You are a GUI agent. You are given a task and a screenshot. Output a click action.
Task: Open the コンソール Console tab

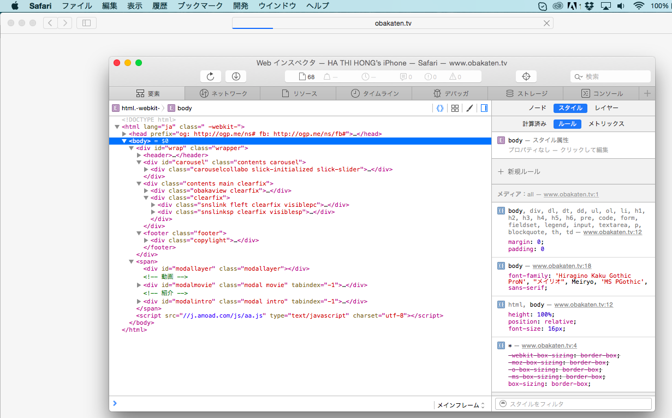tap(602, 93)
